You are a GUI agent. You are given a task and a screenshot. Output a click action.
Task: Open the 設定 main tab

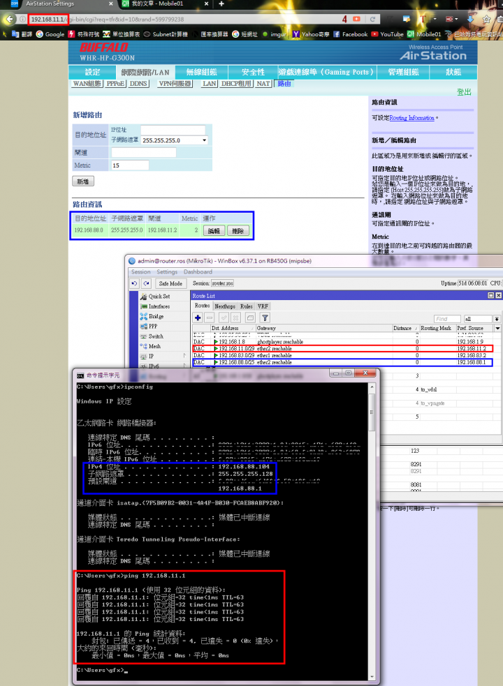coord(92,72)
